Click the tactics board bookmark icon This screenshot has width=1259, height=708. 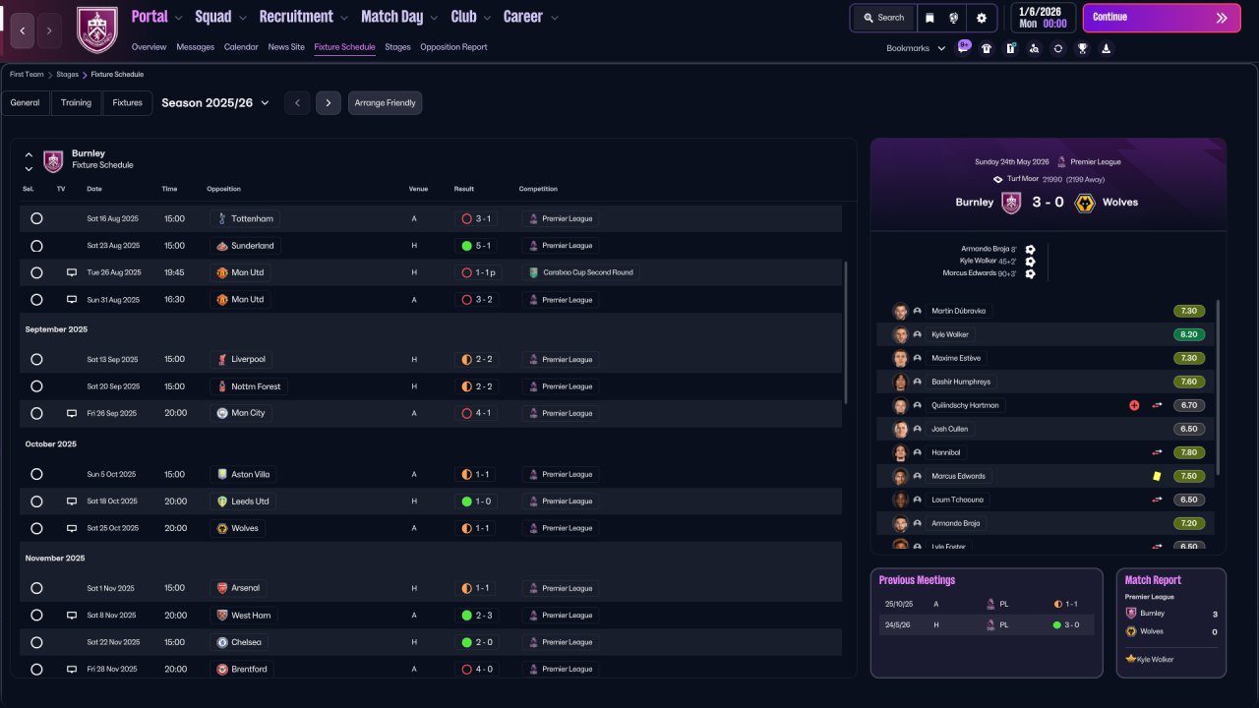pyautogui.click(x=1010, y=48)
